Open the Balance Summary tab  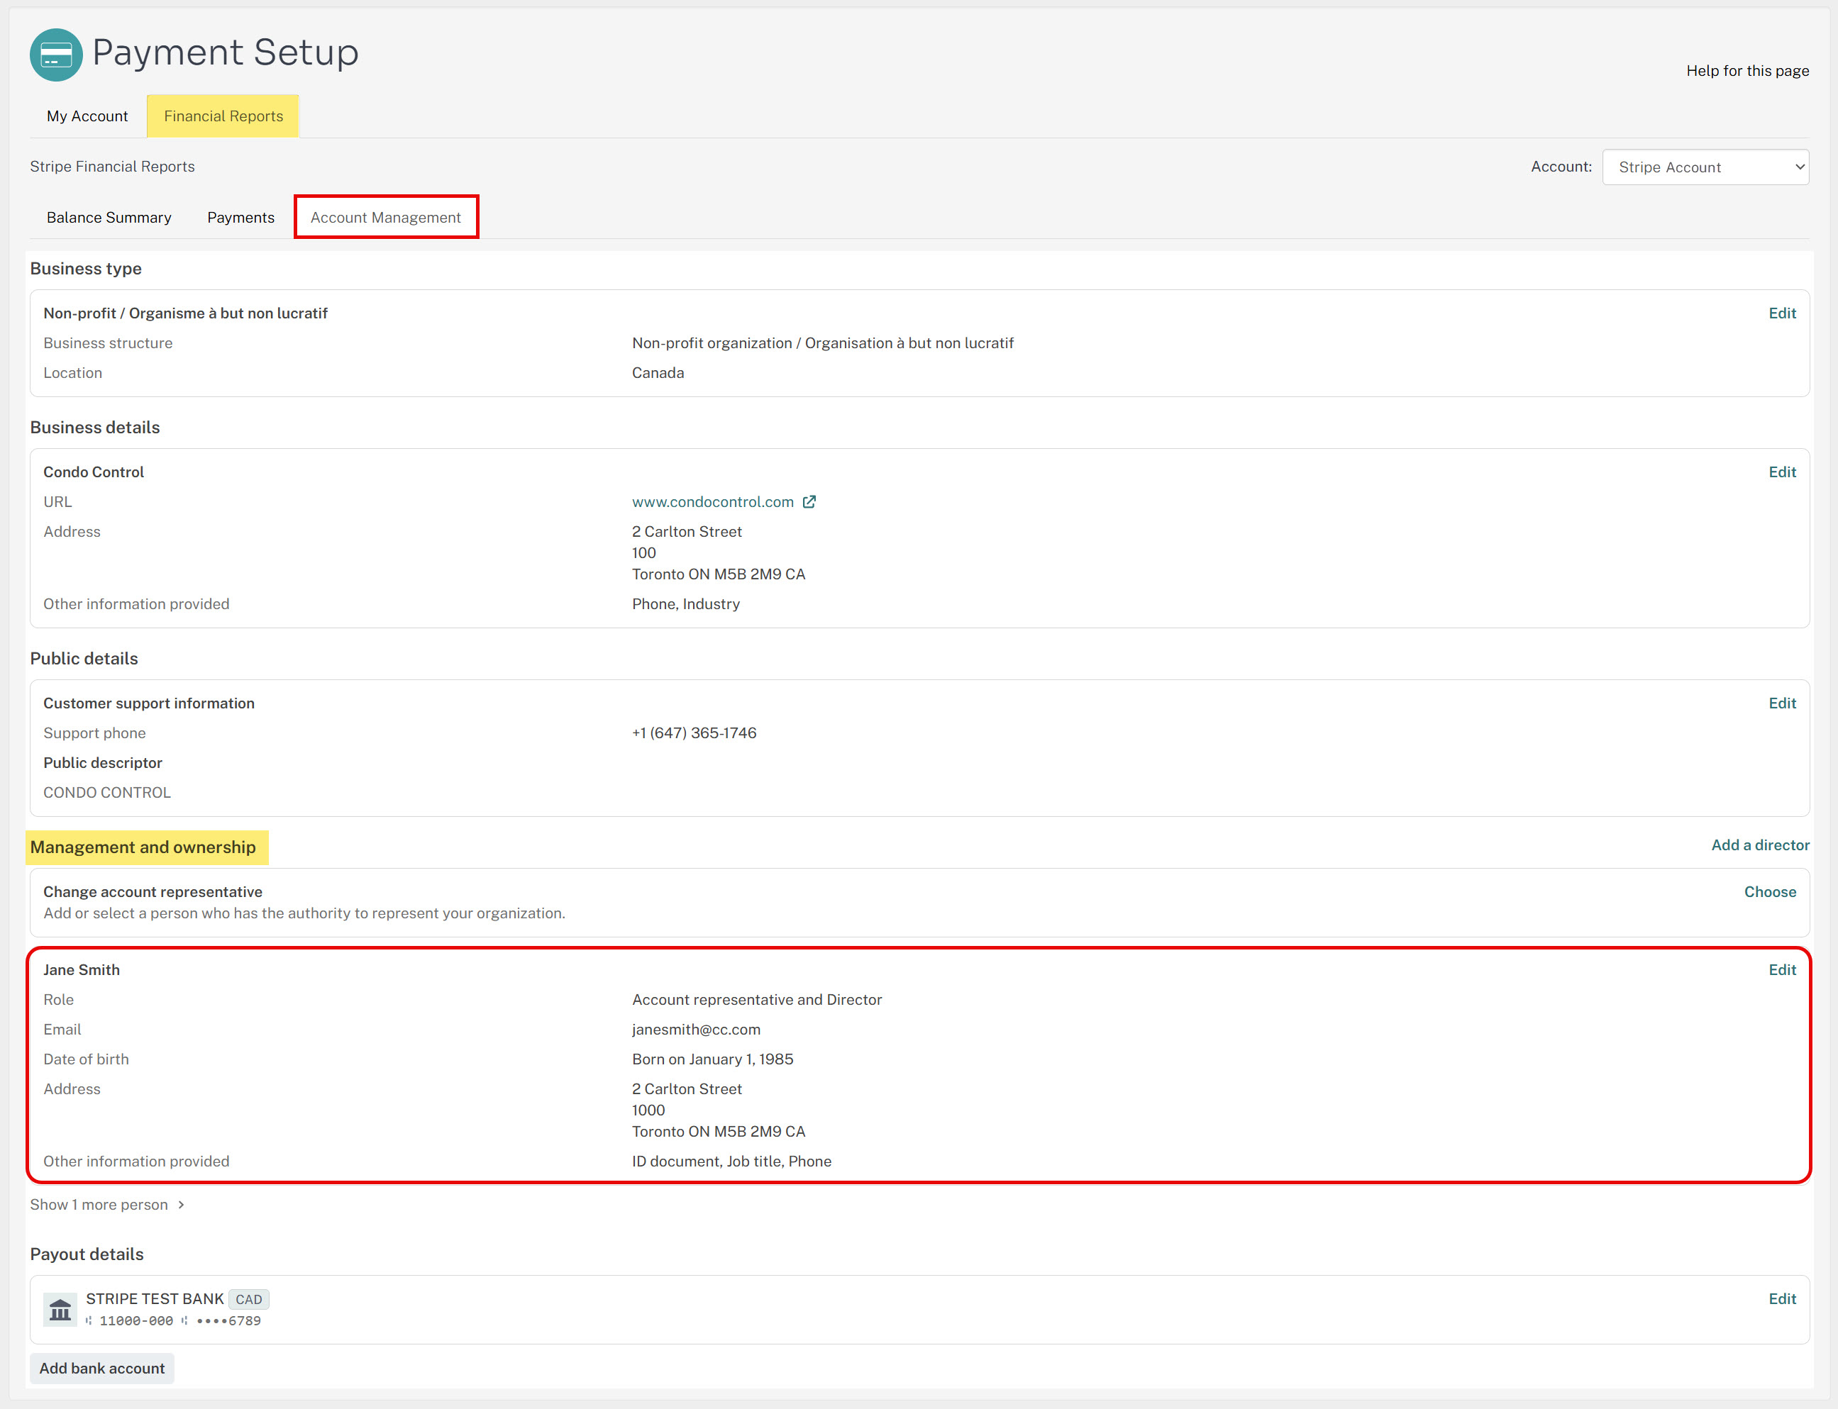click(109, 217)
